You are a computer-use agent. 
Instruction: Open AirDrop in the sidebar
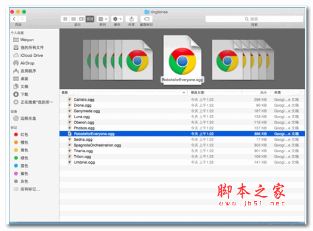click(x=24, y=63)
